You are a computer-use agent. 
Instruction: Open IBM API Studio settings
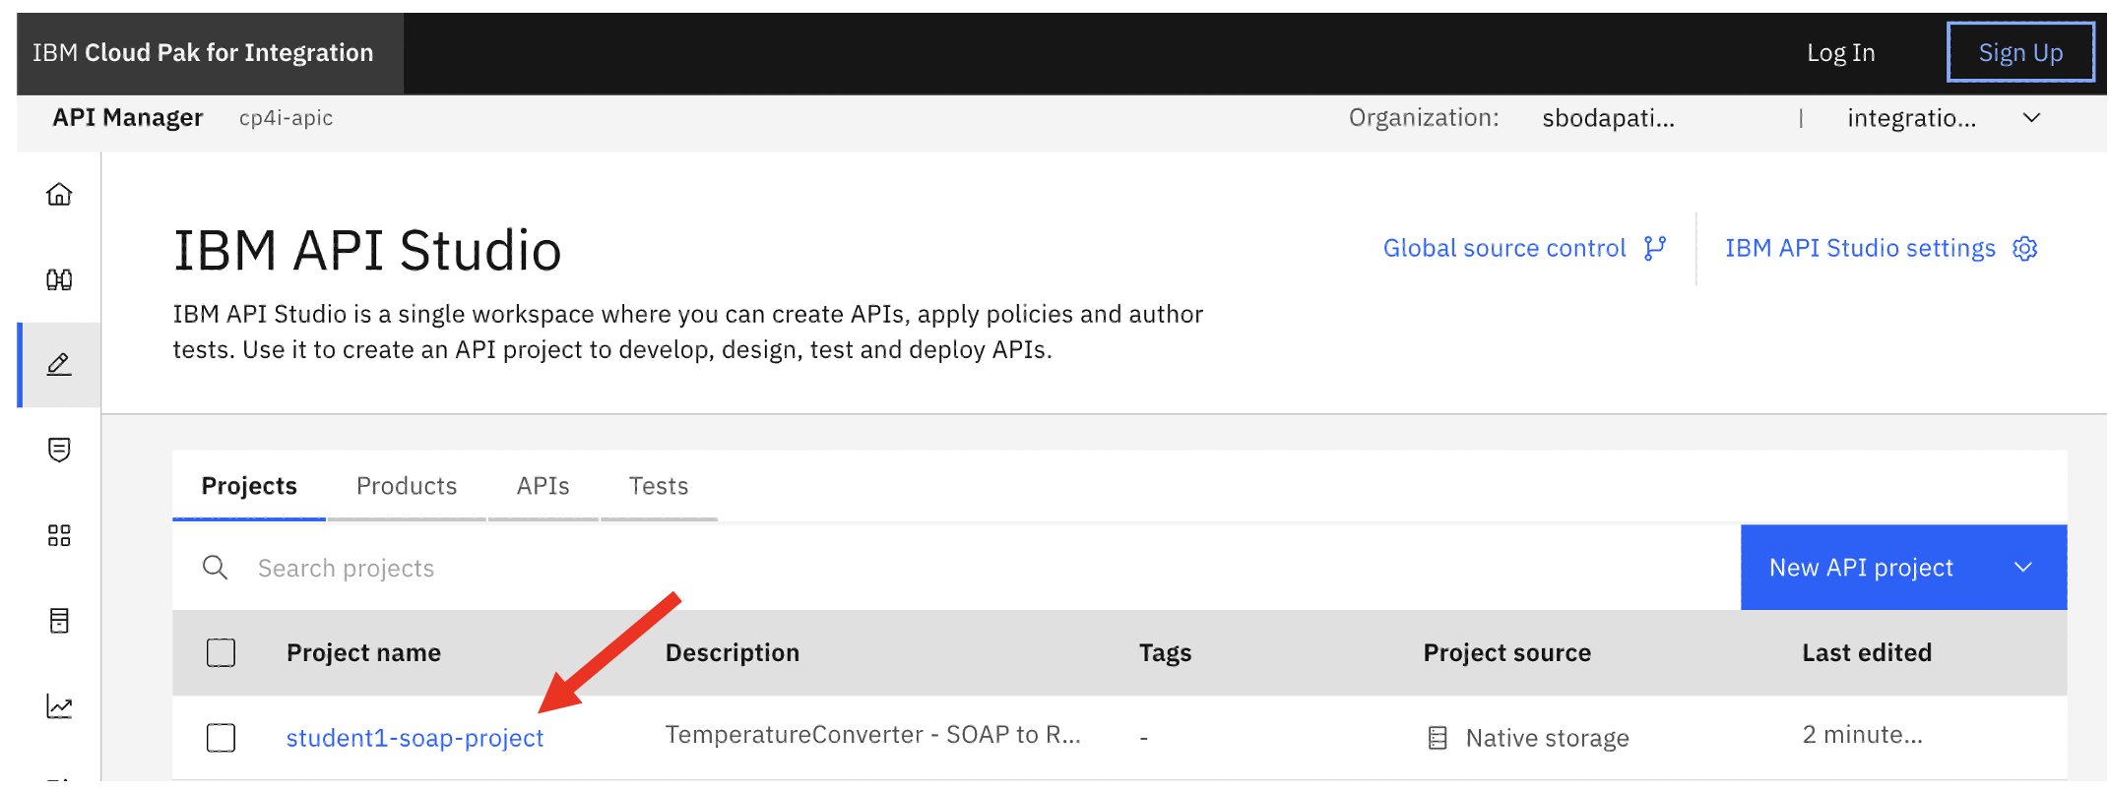pyautogui.click(x=1881, y=248)
